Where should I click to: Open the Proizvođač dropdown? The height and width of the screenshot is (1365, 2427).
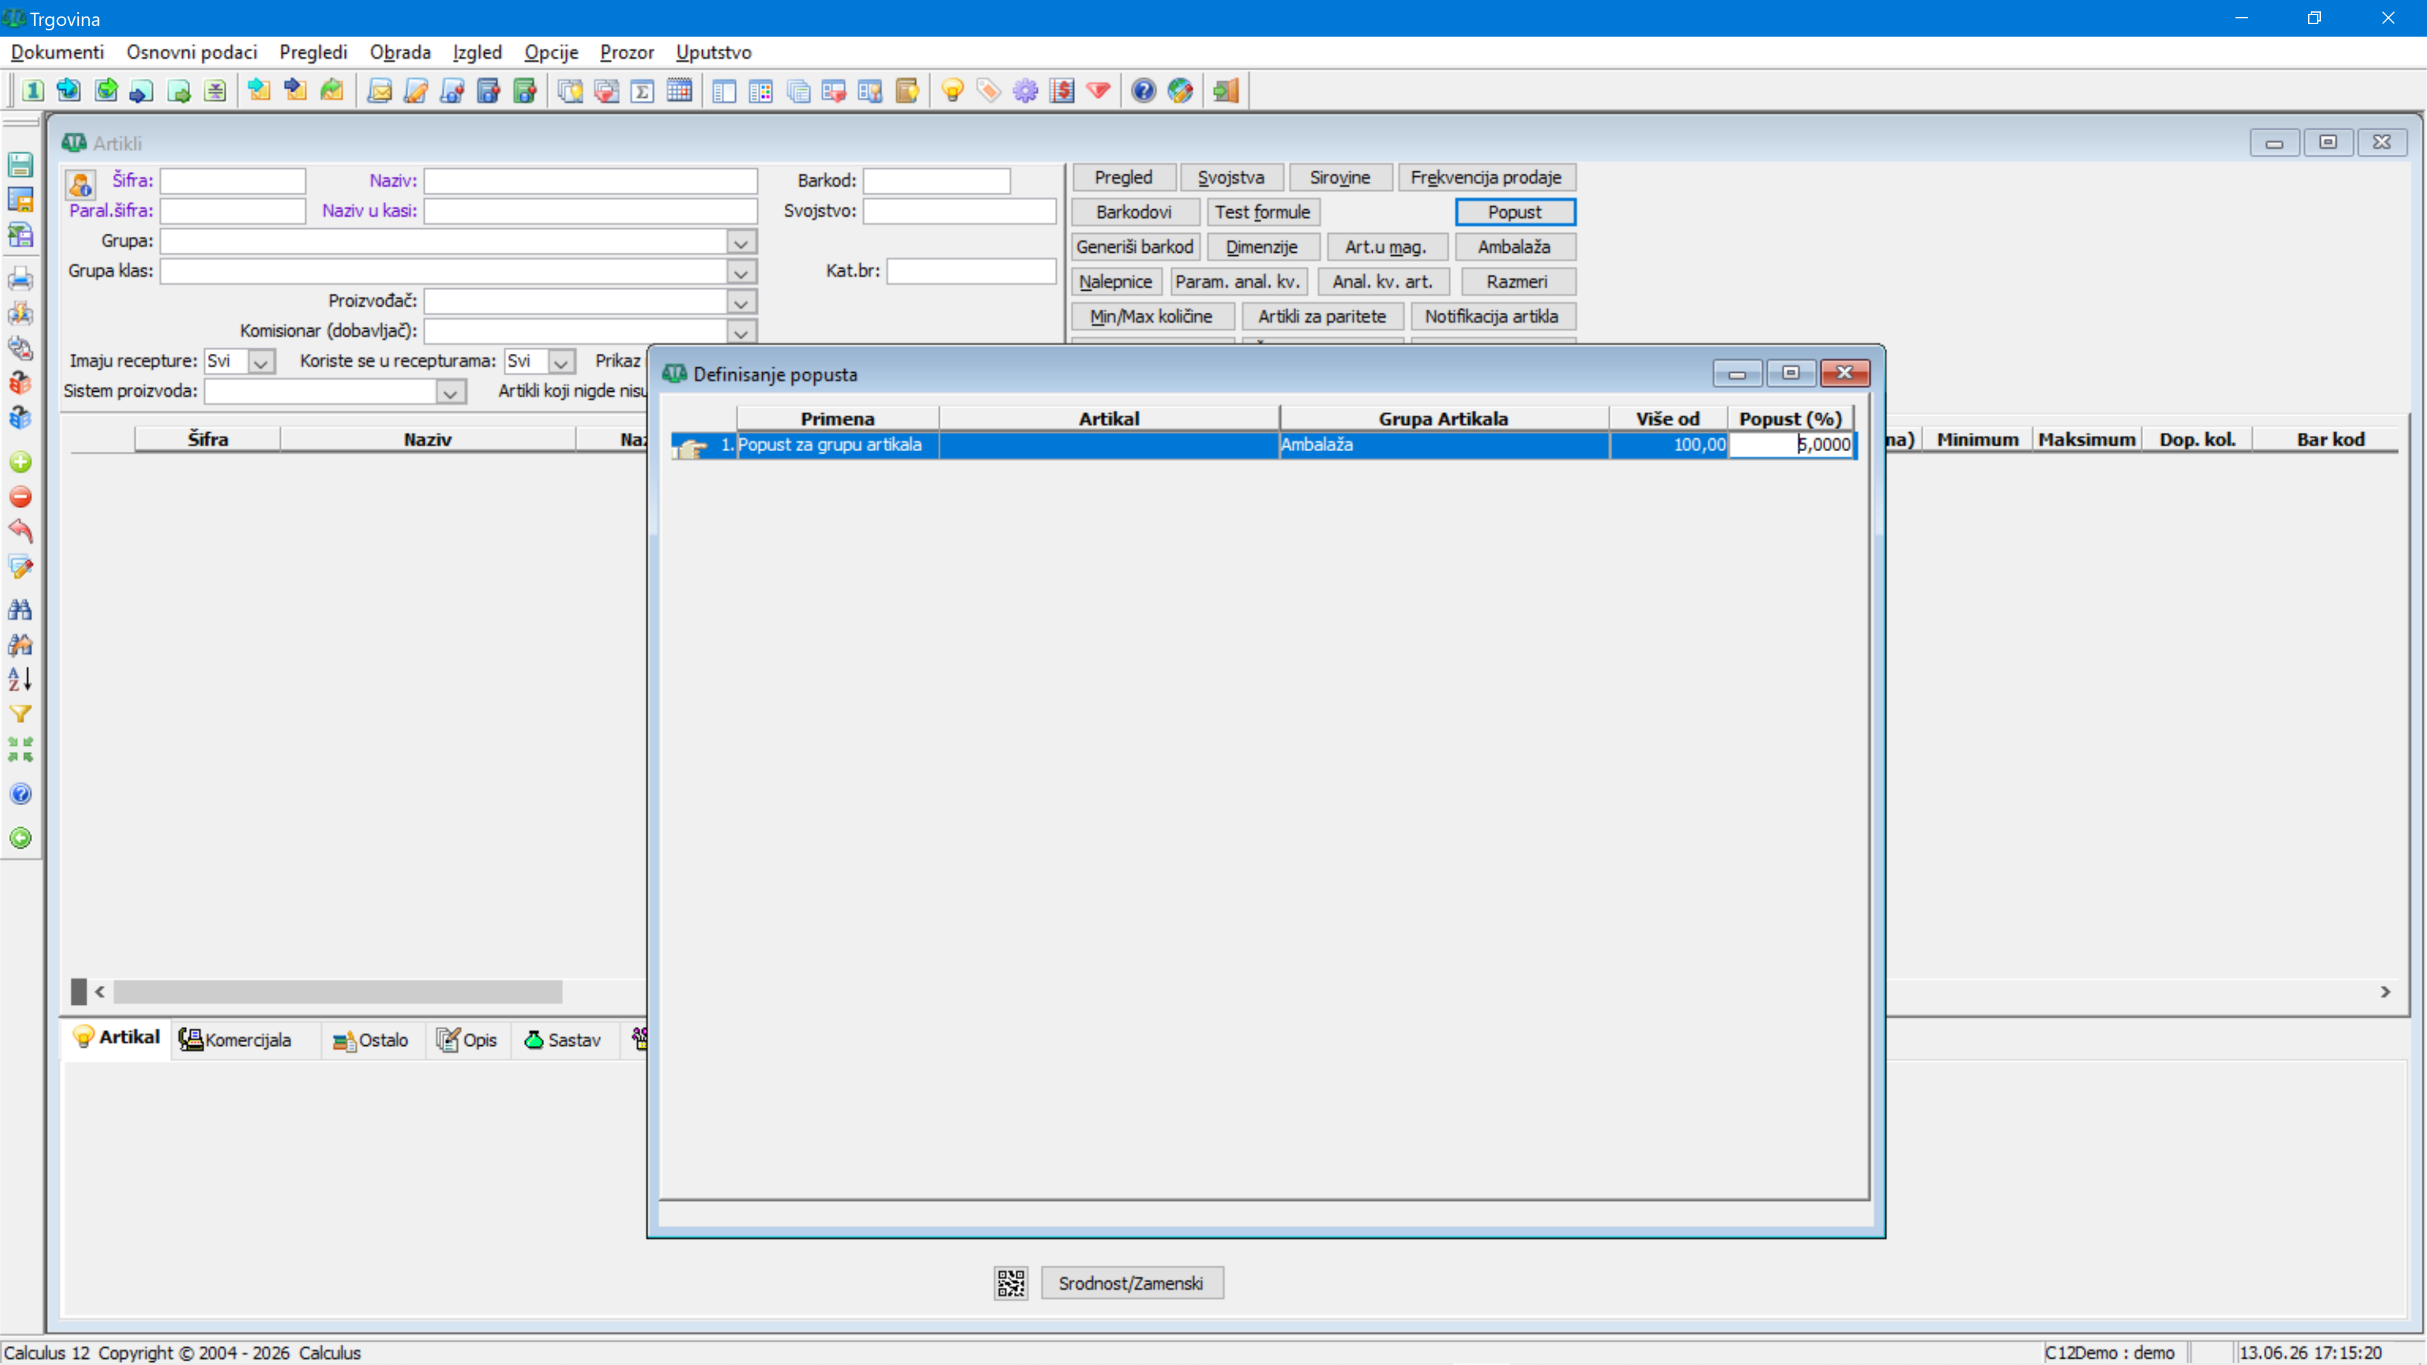click(x=741, y=303)
